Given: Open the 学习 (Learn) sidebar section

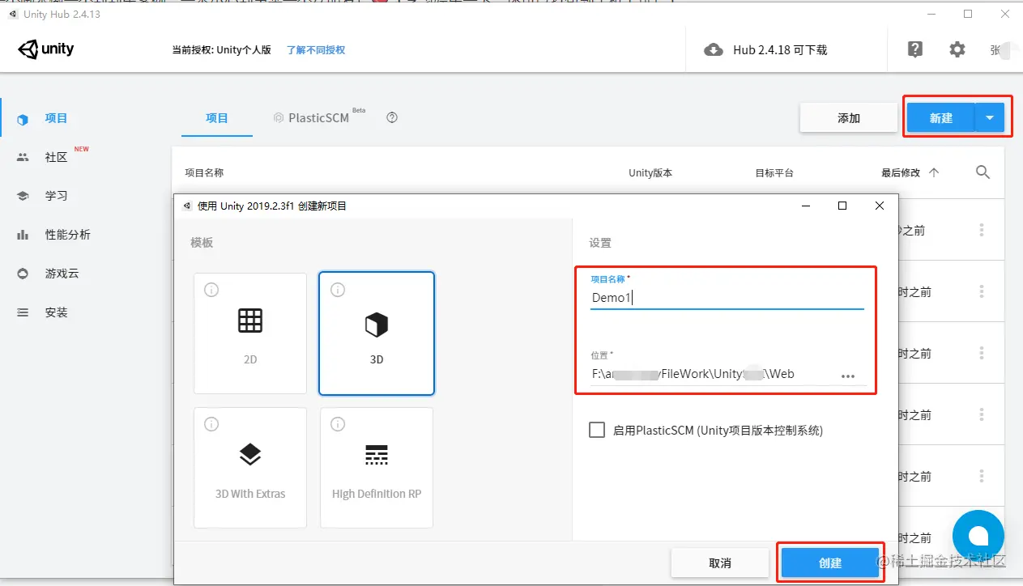Looking at the screenshot, I should [56, 195].
